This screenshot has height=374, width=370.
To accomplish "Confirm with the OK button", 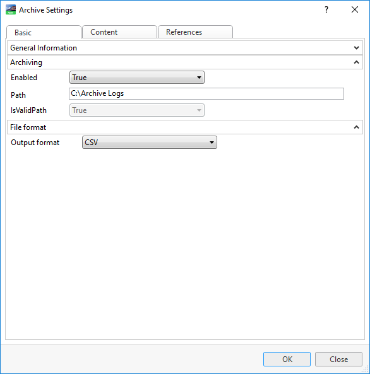I will 287,359.
